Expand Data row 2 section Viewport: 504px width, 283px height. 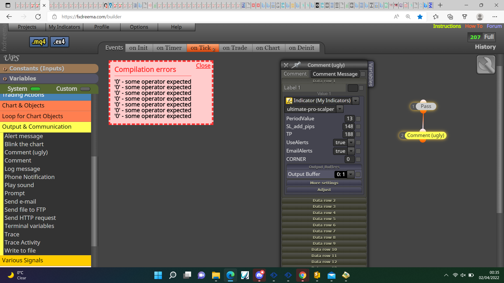324,200
